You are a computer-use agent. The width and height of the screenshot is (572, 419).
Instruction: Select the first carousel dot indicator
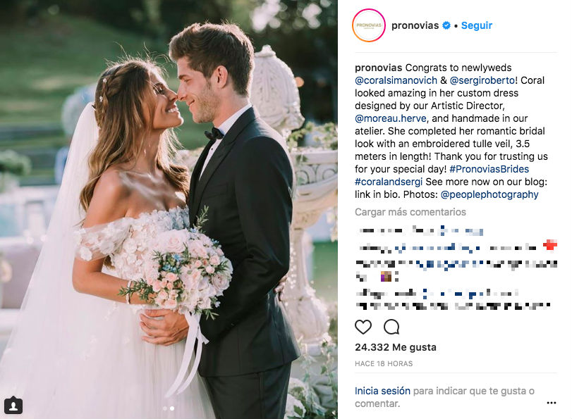click(x=165, y=408)
